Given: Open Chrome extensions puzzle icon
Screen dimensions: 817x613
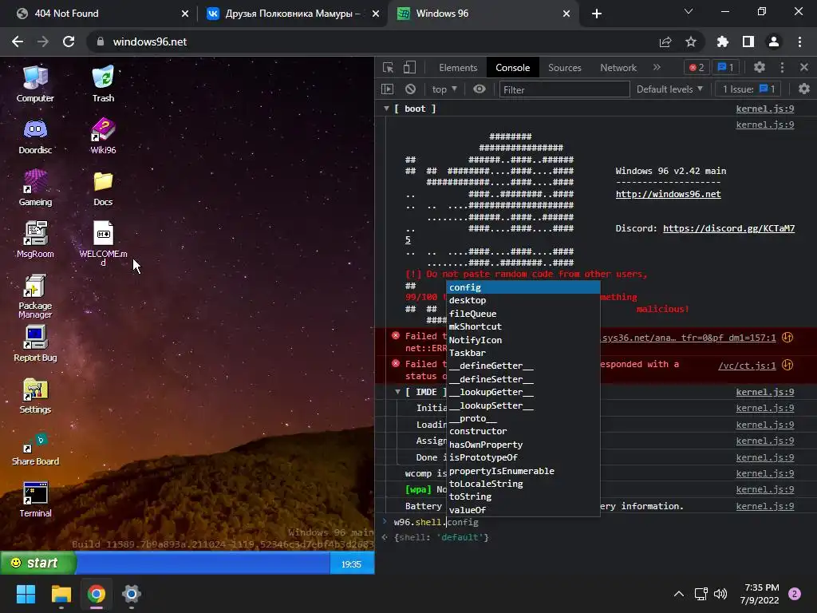Looking at the screenshot, I should click(x=722, y=42).
